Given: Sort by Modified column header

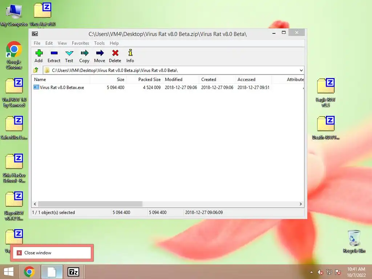Looking at the screenshot, I should point(181,80).
